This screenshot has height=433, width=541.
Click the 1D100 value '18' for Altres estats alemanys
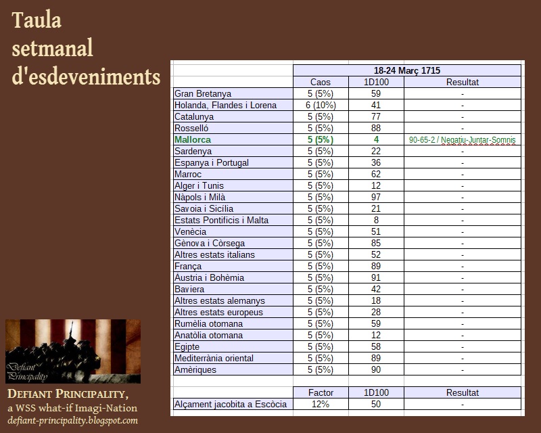point(376,301)
